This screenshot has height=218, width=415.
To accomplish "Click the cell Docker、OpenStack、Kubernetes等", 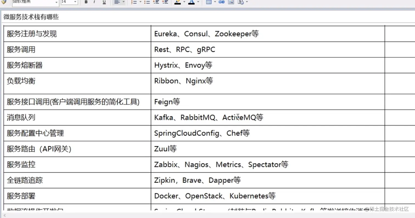I will pyautogui.click(x=268, y=196).
